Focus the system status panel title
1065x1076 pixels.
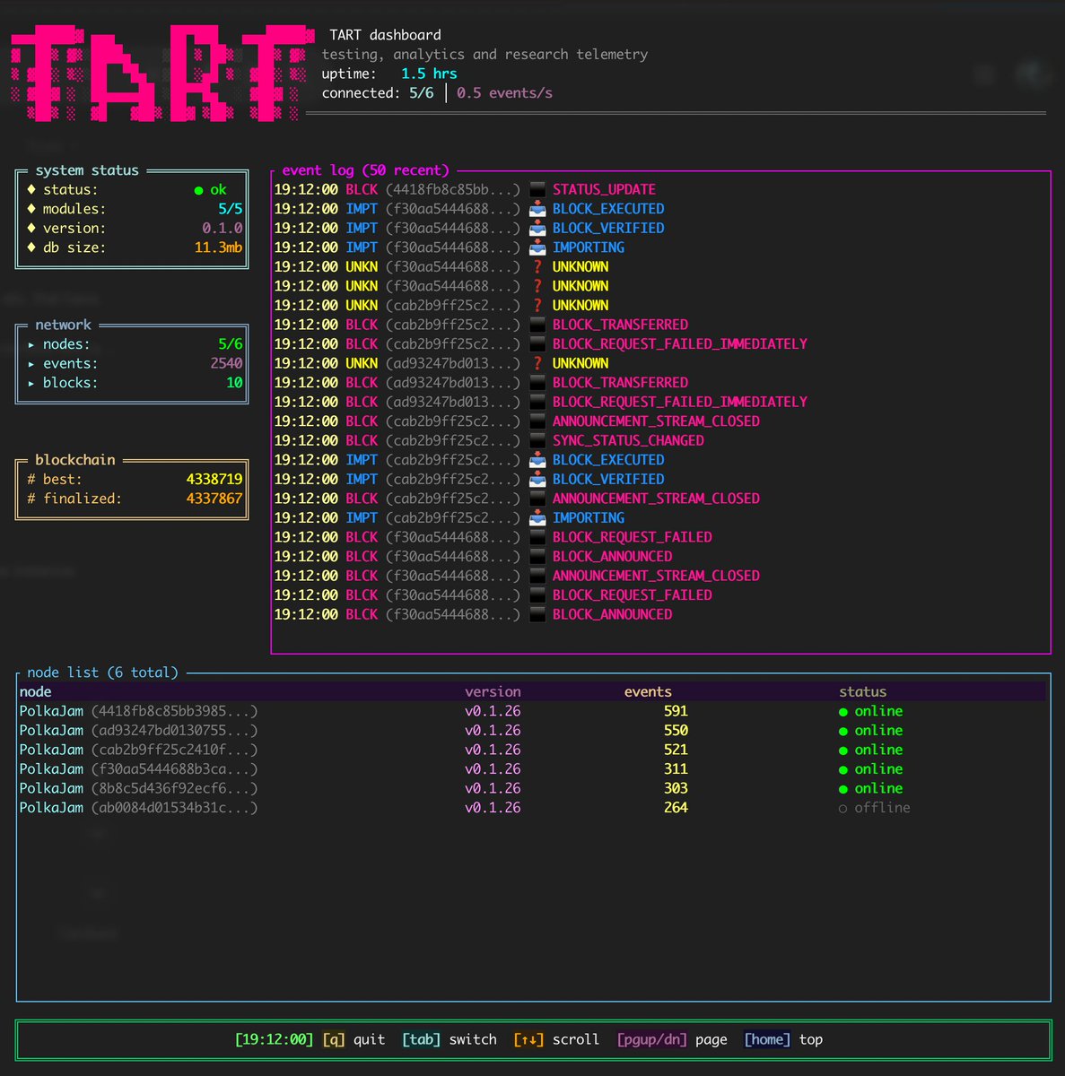pos(87,170)
